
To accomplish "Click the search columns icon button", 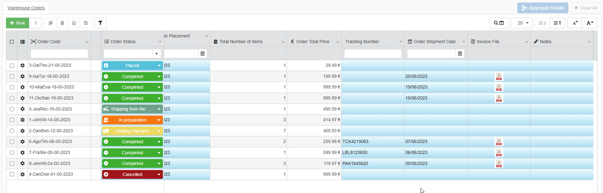I will click(x=498, y=23).
